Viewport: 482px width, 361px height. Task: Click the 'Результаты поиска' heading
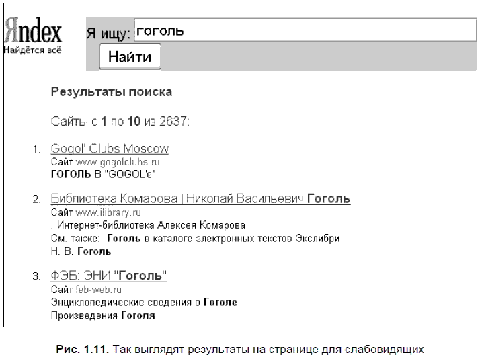pyautogui.click(x=112, y=92)
